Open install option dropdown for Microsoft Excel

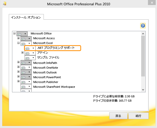[26, 44]
